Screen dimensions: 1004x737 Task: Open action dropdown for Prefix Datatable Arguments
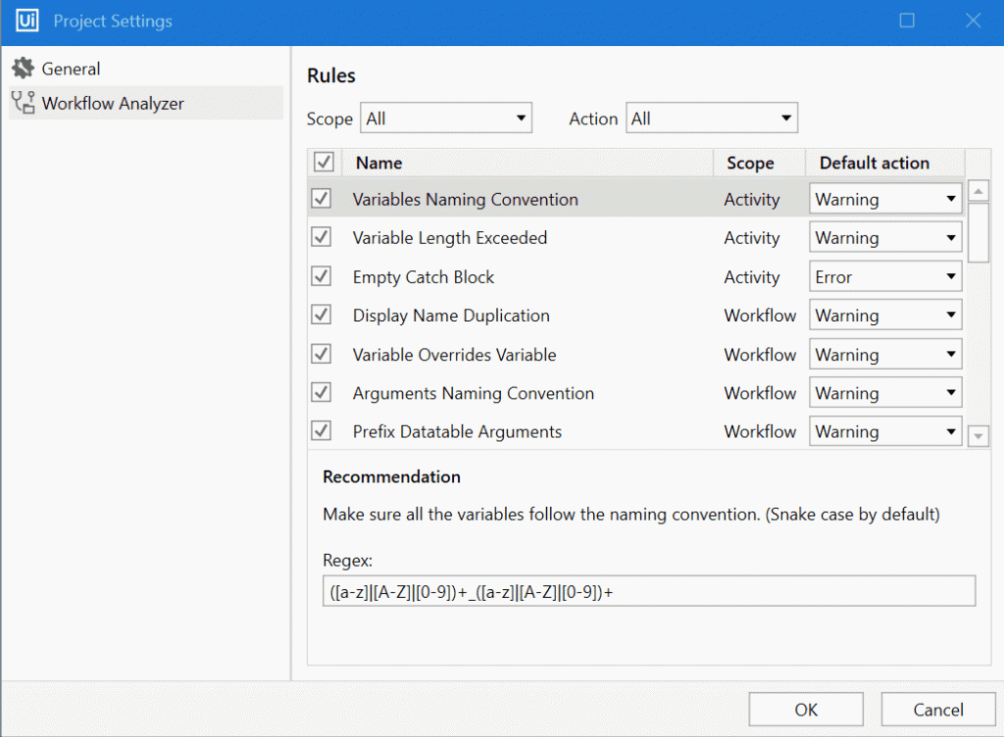[885, 432]
